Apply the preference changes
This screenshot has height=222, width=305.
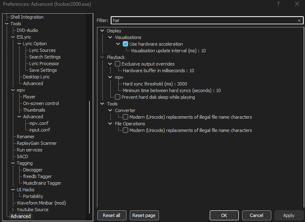coord(289,215)
